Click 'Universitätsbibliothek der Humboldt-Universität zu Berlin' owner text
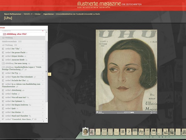This screenshot has width=186, height=140. coord(78,14)
